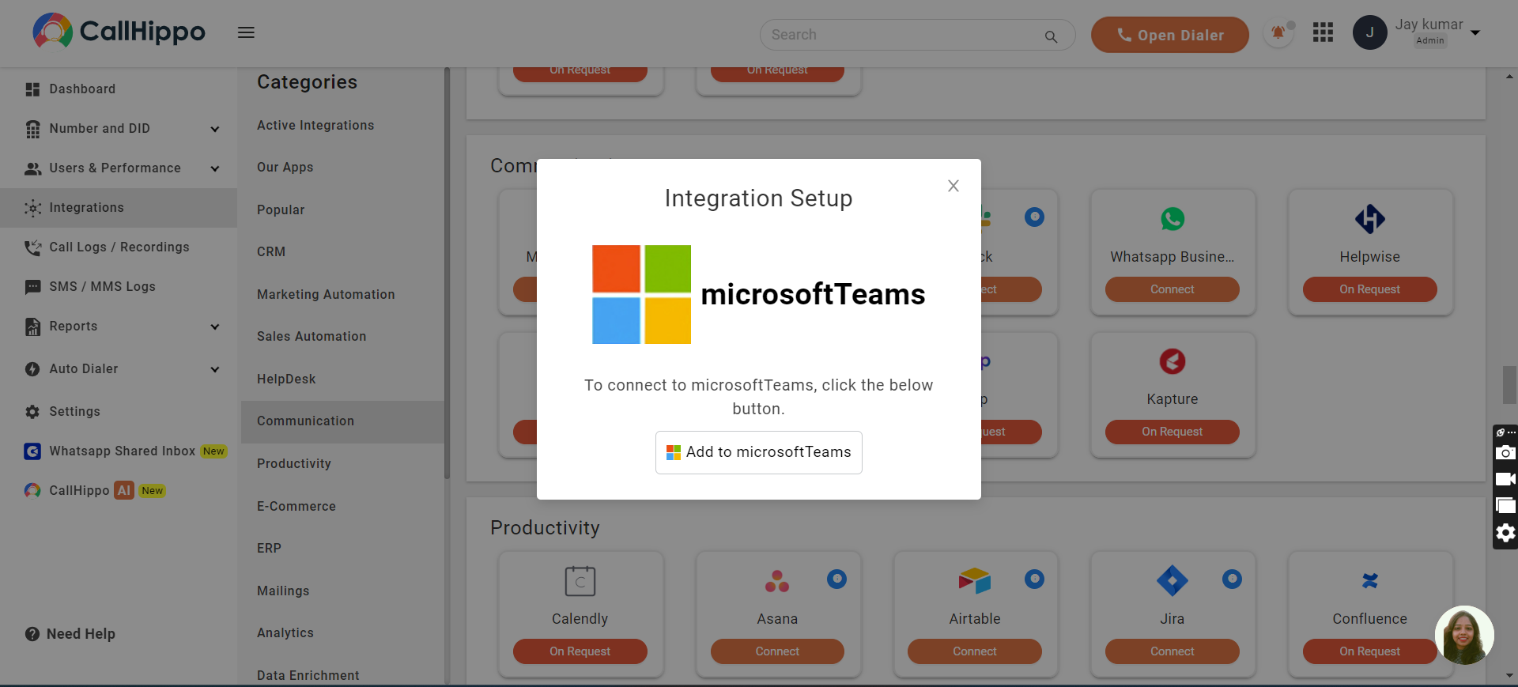Click On Request under Confluence
The image size is (1518, 687).
coord(1370,651)
